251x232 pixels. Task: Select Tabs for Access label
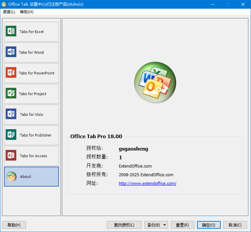click(34, 156)
